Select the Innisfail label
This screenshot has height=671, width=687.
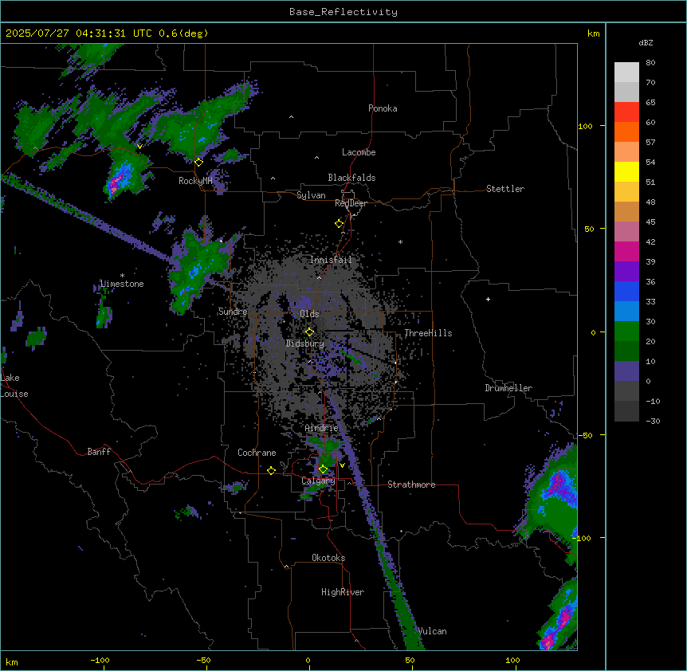[x=331, y=260]
